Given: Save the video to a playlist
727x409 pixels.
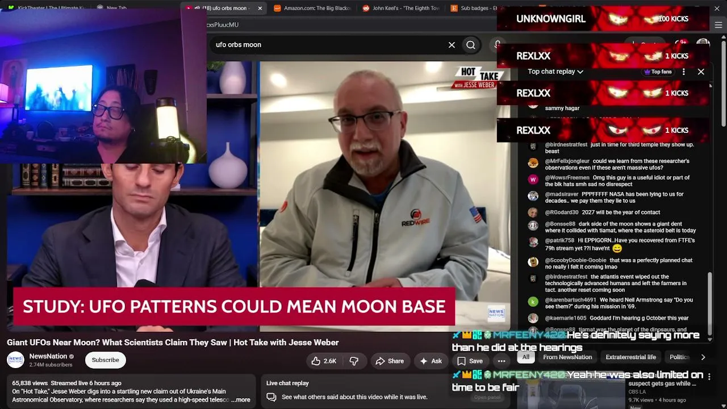Looking at the screenshot, I should [470, 361].
